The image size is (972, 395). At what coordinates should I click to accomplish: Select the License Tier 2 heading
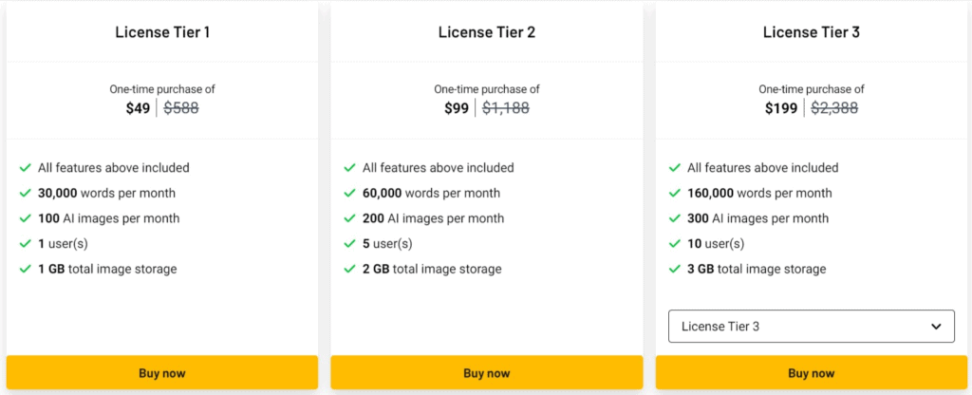click(x=487, y=32)
